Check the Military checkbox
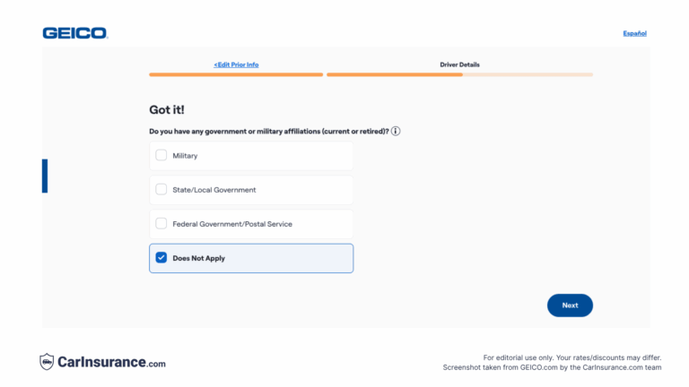 pos(161,155)
